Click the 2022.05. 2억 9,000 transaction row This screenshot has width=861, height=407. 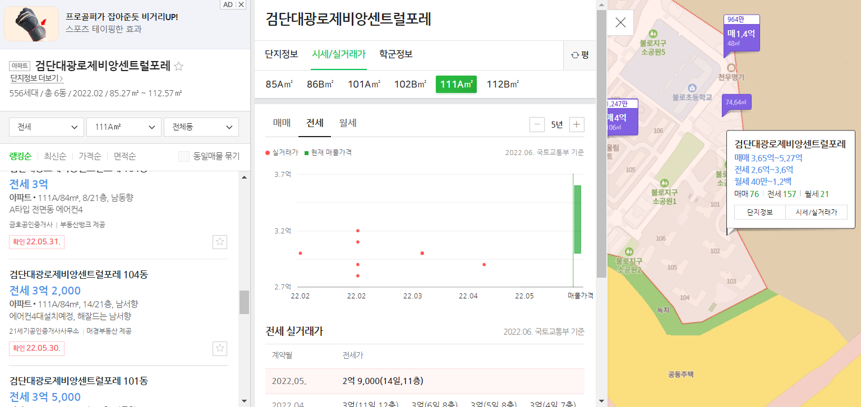(x=425, y=381)
